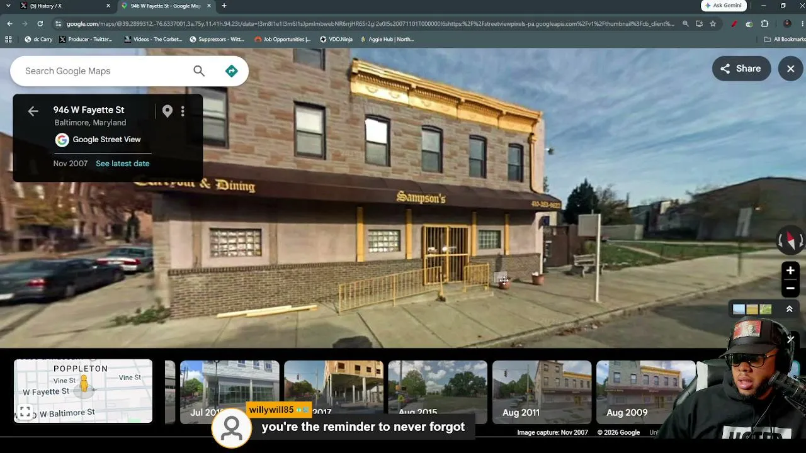Screen dimensions: 806x453
Task: Open the browser profile avatar
Action: (787, 24)
